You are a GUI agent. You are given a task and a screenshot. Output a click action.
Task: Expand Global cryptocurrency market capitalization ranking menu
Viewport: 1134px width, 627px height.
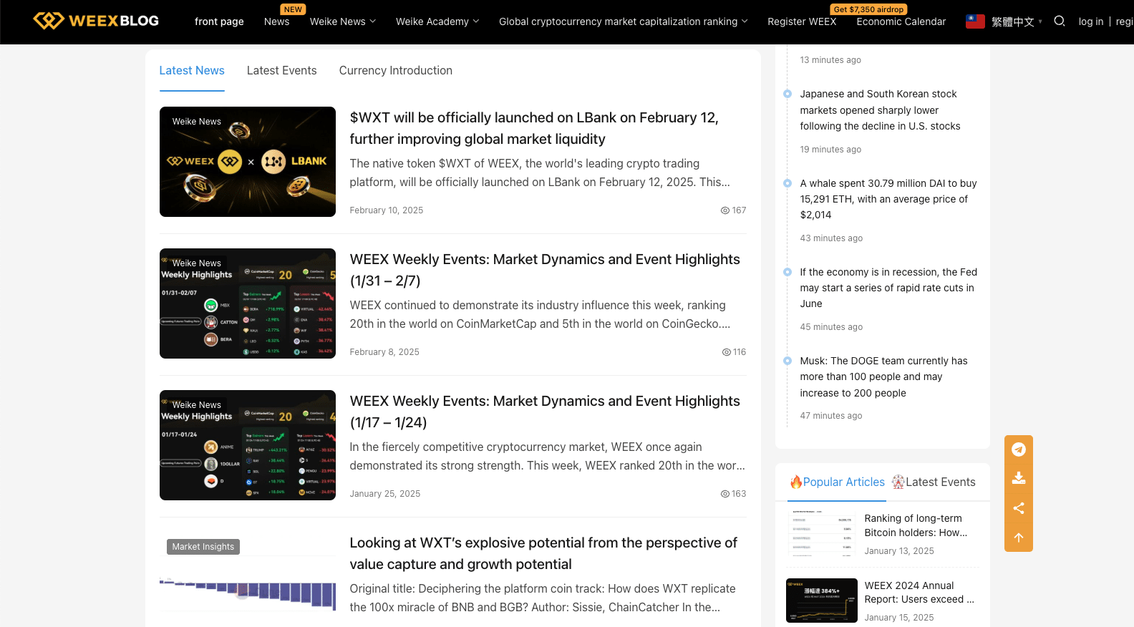[624, 21]
